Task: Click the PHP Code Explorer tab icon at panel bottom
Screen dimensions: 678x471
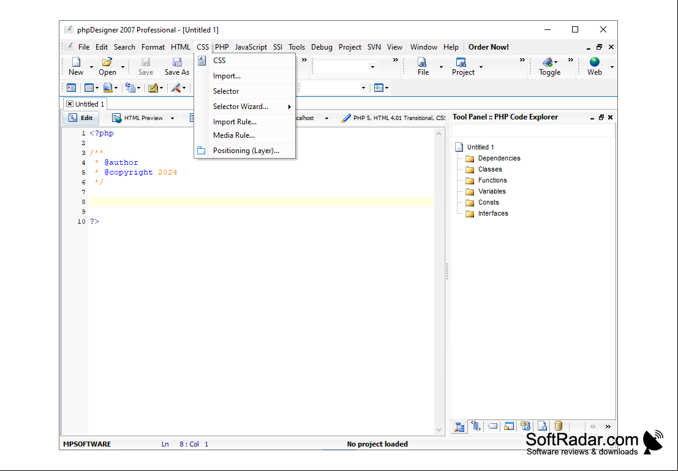Action: 459,427
